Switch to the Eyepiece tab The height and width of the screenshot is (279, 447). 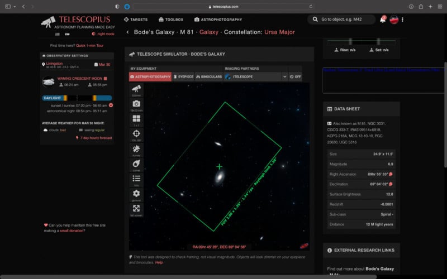tap(182, 76)
